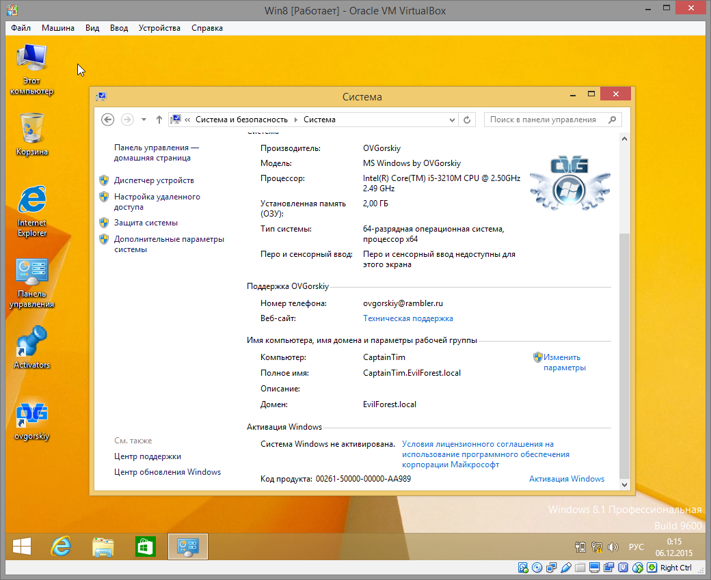711x580 pixels.
Task: Select the Activators desktop shortcut
Action: point(31,347)
